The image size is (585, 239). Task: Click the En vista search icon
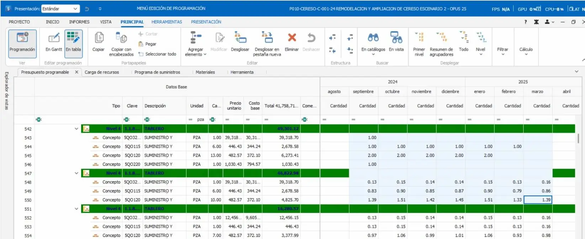396,38
